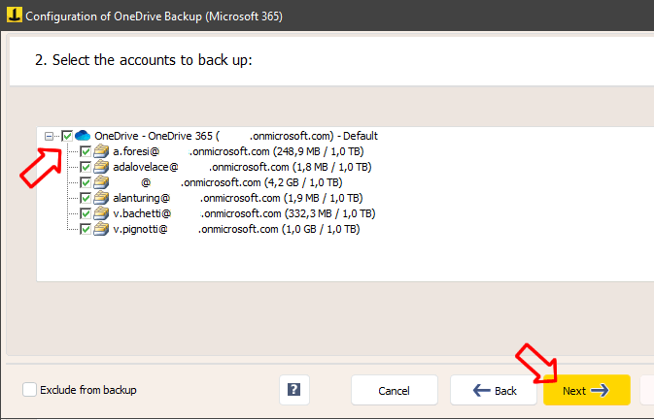
Task: Click the account icon beside a.foresi
Action: coord(101,152)
